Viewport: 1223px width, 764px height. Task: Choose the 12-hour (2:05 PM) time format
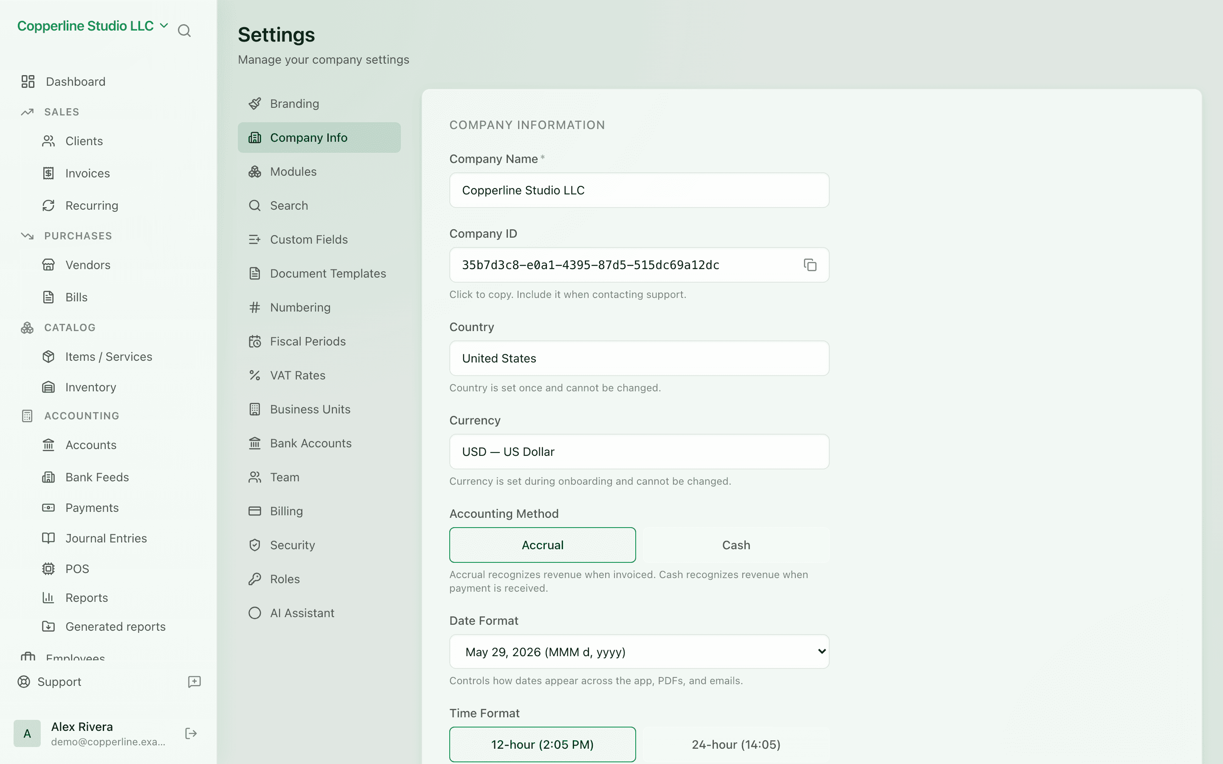(542, 744)
